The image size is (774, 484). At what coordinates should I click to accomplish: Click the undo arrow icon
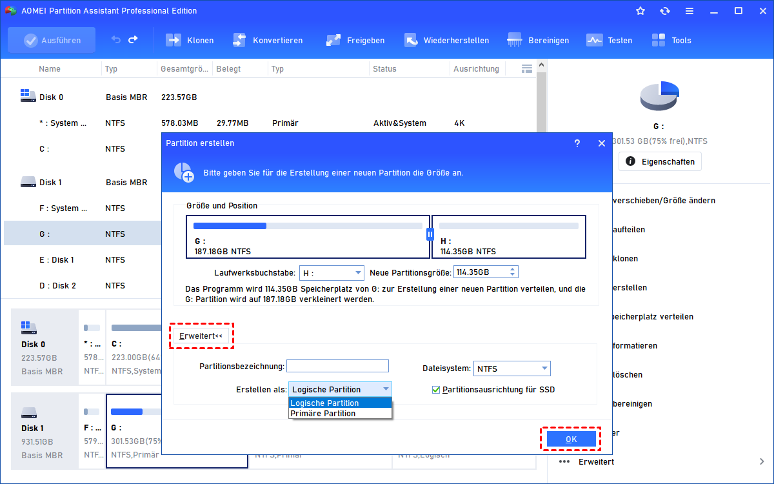(116, 40)
